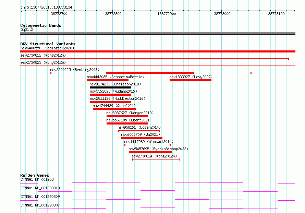
Task: Open the esv2730823 (Wong2012b) variant label
Action: (x=43, y=62)
